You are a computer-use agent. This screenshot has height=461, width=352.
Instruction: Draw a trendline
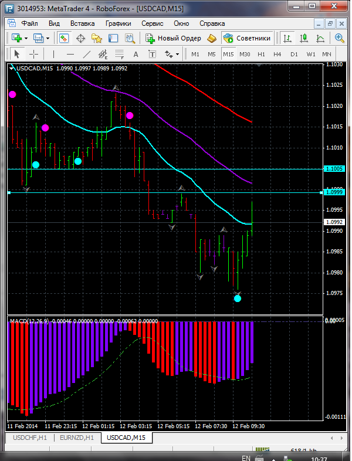point(87,54)
